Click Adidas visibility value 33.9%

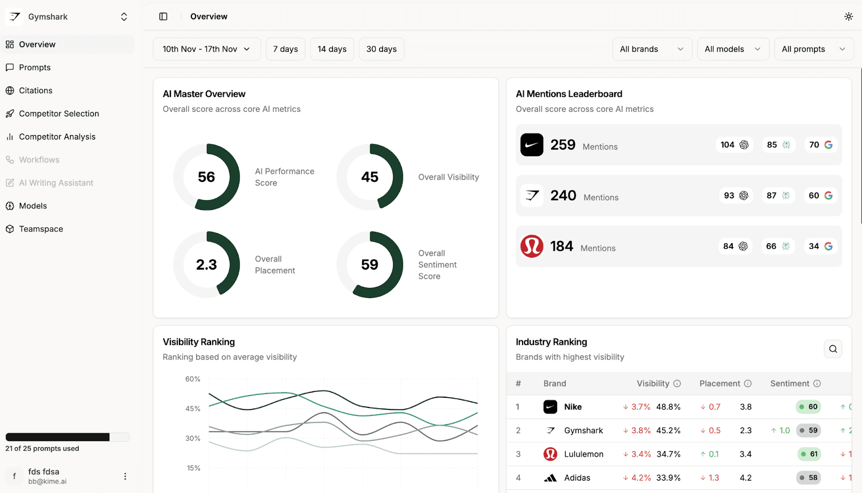click(x=669, y=478)
